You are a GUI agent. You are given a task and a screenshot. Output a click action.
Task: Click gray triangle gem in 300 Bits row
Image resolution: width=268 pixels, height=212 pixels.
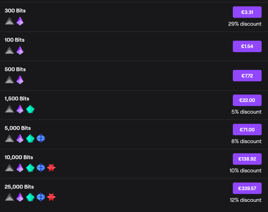coord(9,21)
